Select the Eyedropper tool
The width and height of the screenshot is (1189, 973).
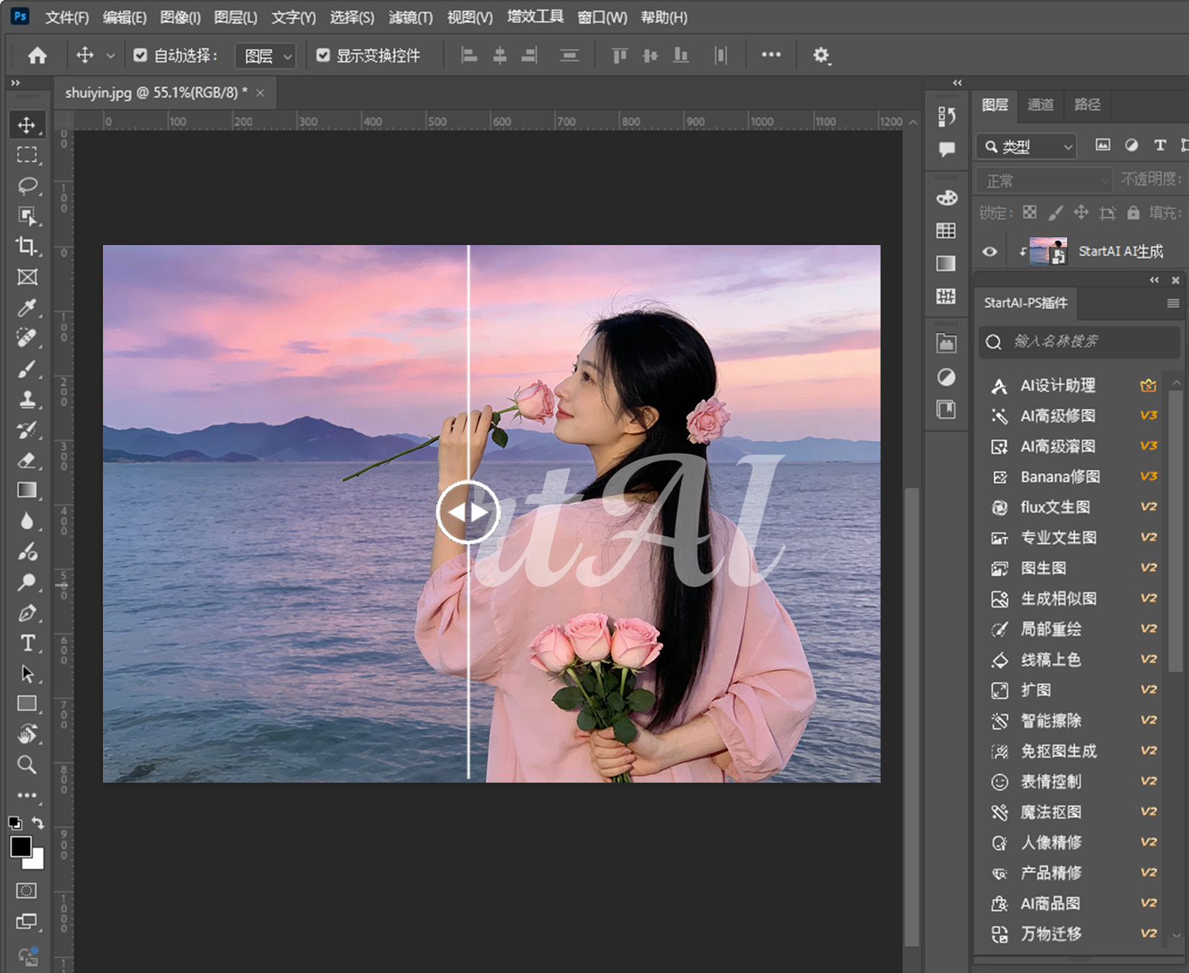pos(27,308)
